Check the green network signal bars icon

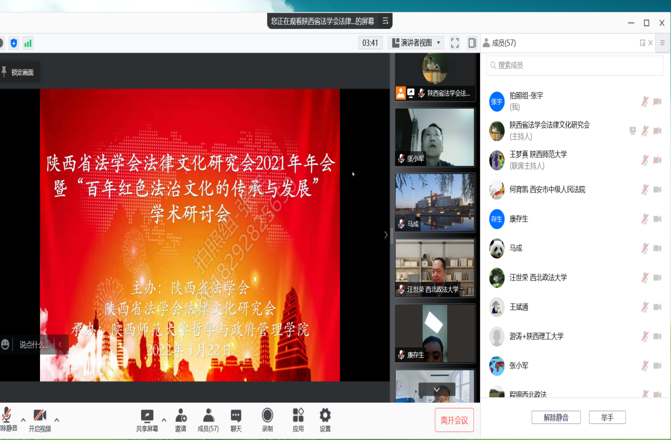tap(28, 43)
